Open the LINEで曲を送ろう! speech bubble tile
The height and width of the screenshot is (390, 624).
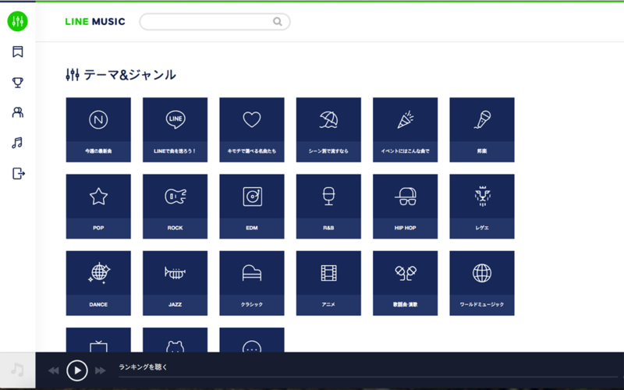175,129
